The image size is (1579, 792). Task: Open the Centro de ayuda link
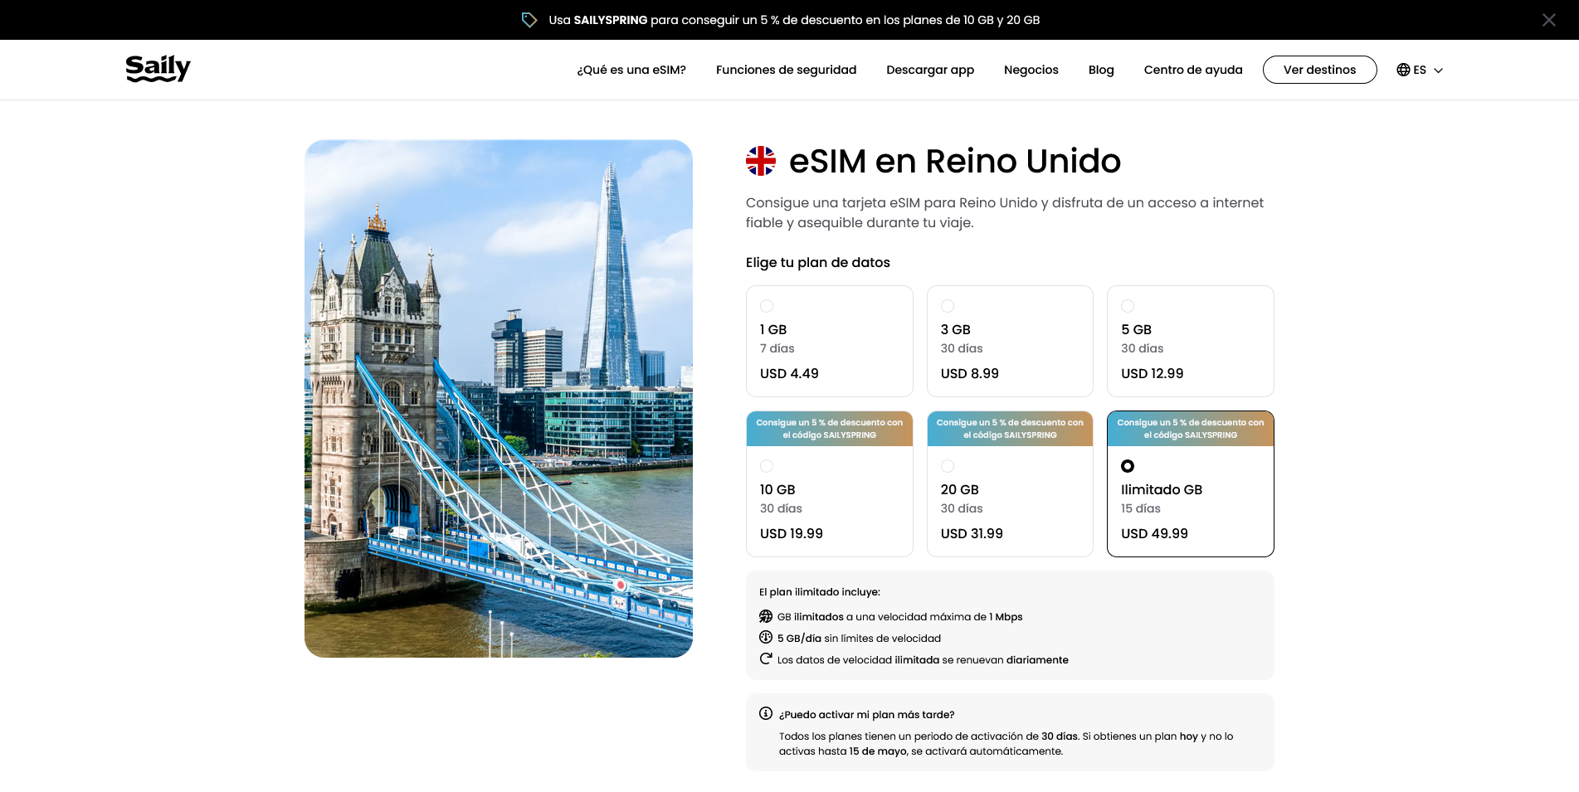tap(1192, 70)
